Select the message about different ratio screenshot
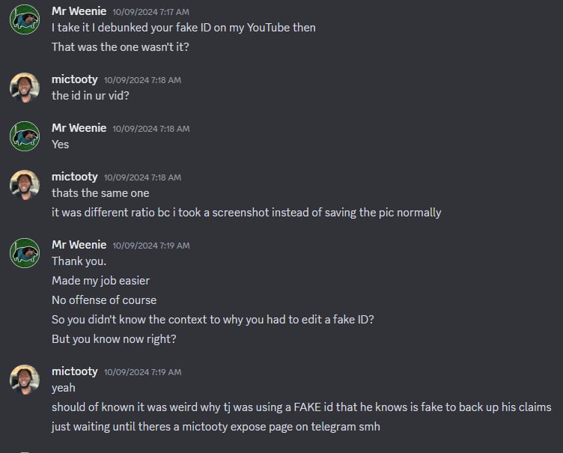 (246, 213)
